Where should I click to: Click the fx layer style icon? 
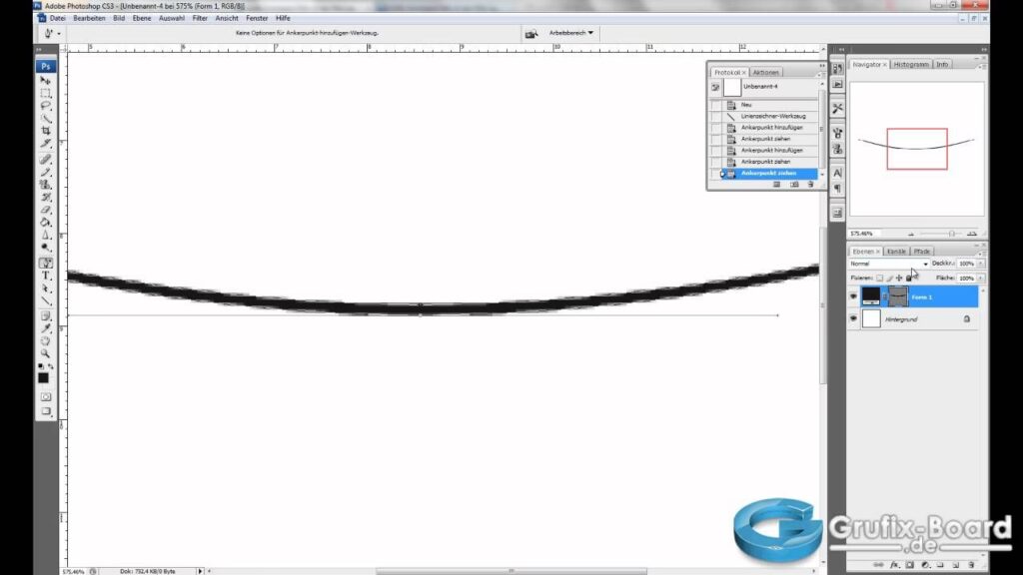click(895, 565)
